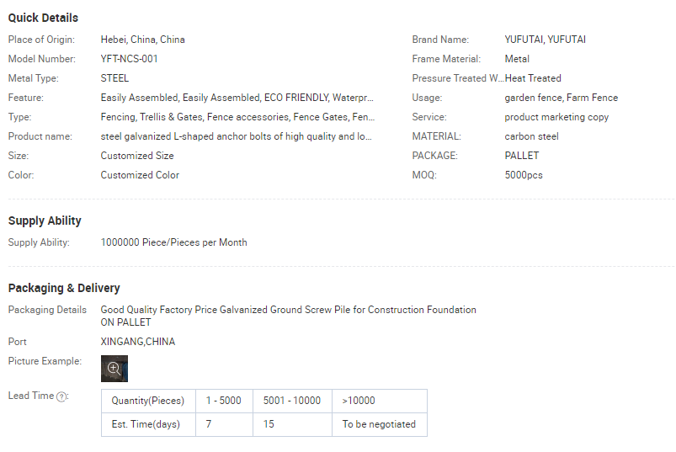Click the 5001 - 10000 quantity cell

(292, 401)
